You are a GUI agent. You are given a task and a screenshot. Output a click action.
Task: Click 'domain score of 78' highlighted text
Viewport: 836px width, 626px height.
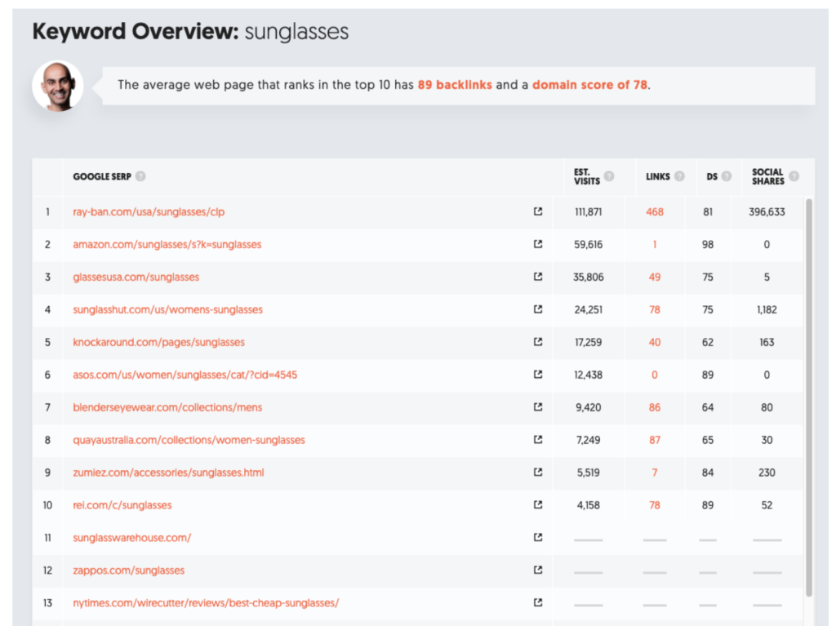coord(589,85)
